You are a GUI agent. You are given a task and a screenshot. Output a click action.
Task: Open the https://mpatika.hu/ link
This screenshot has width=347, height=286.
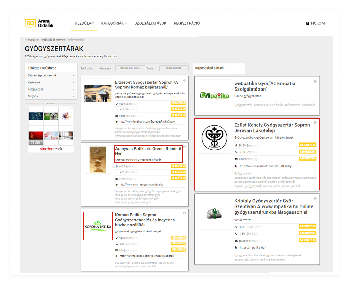pyautogui.click(x=253, y=248)
